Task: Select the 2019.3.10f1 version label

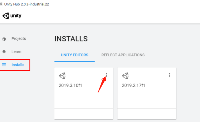Action: (x=70, y=85)
